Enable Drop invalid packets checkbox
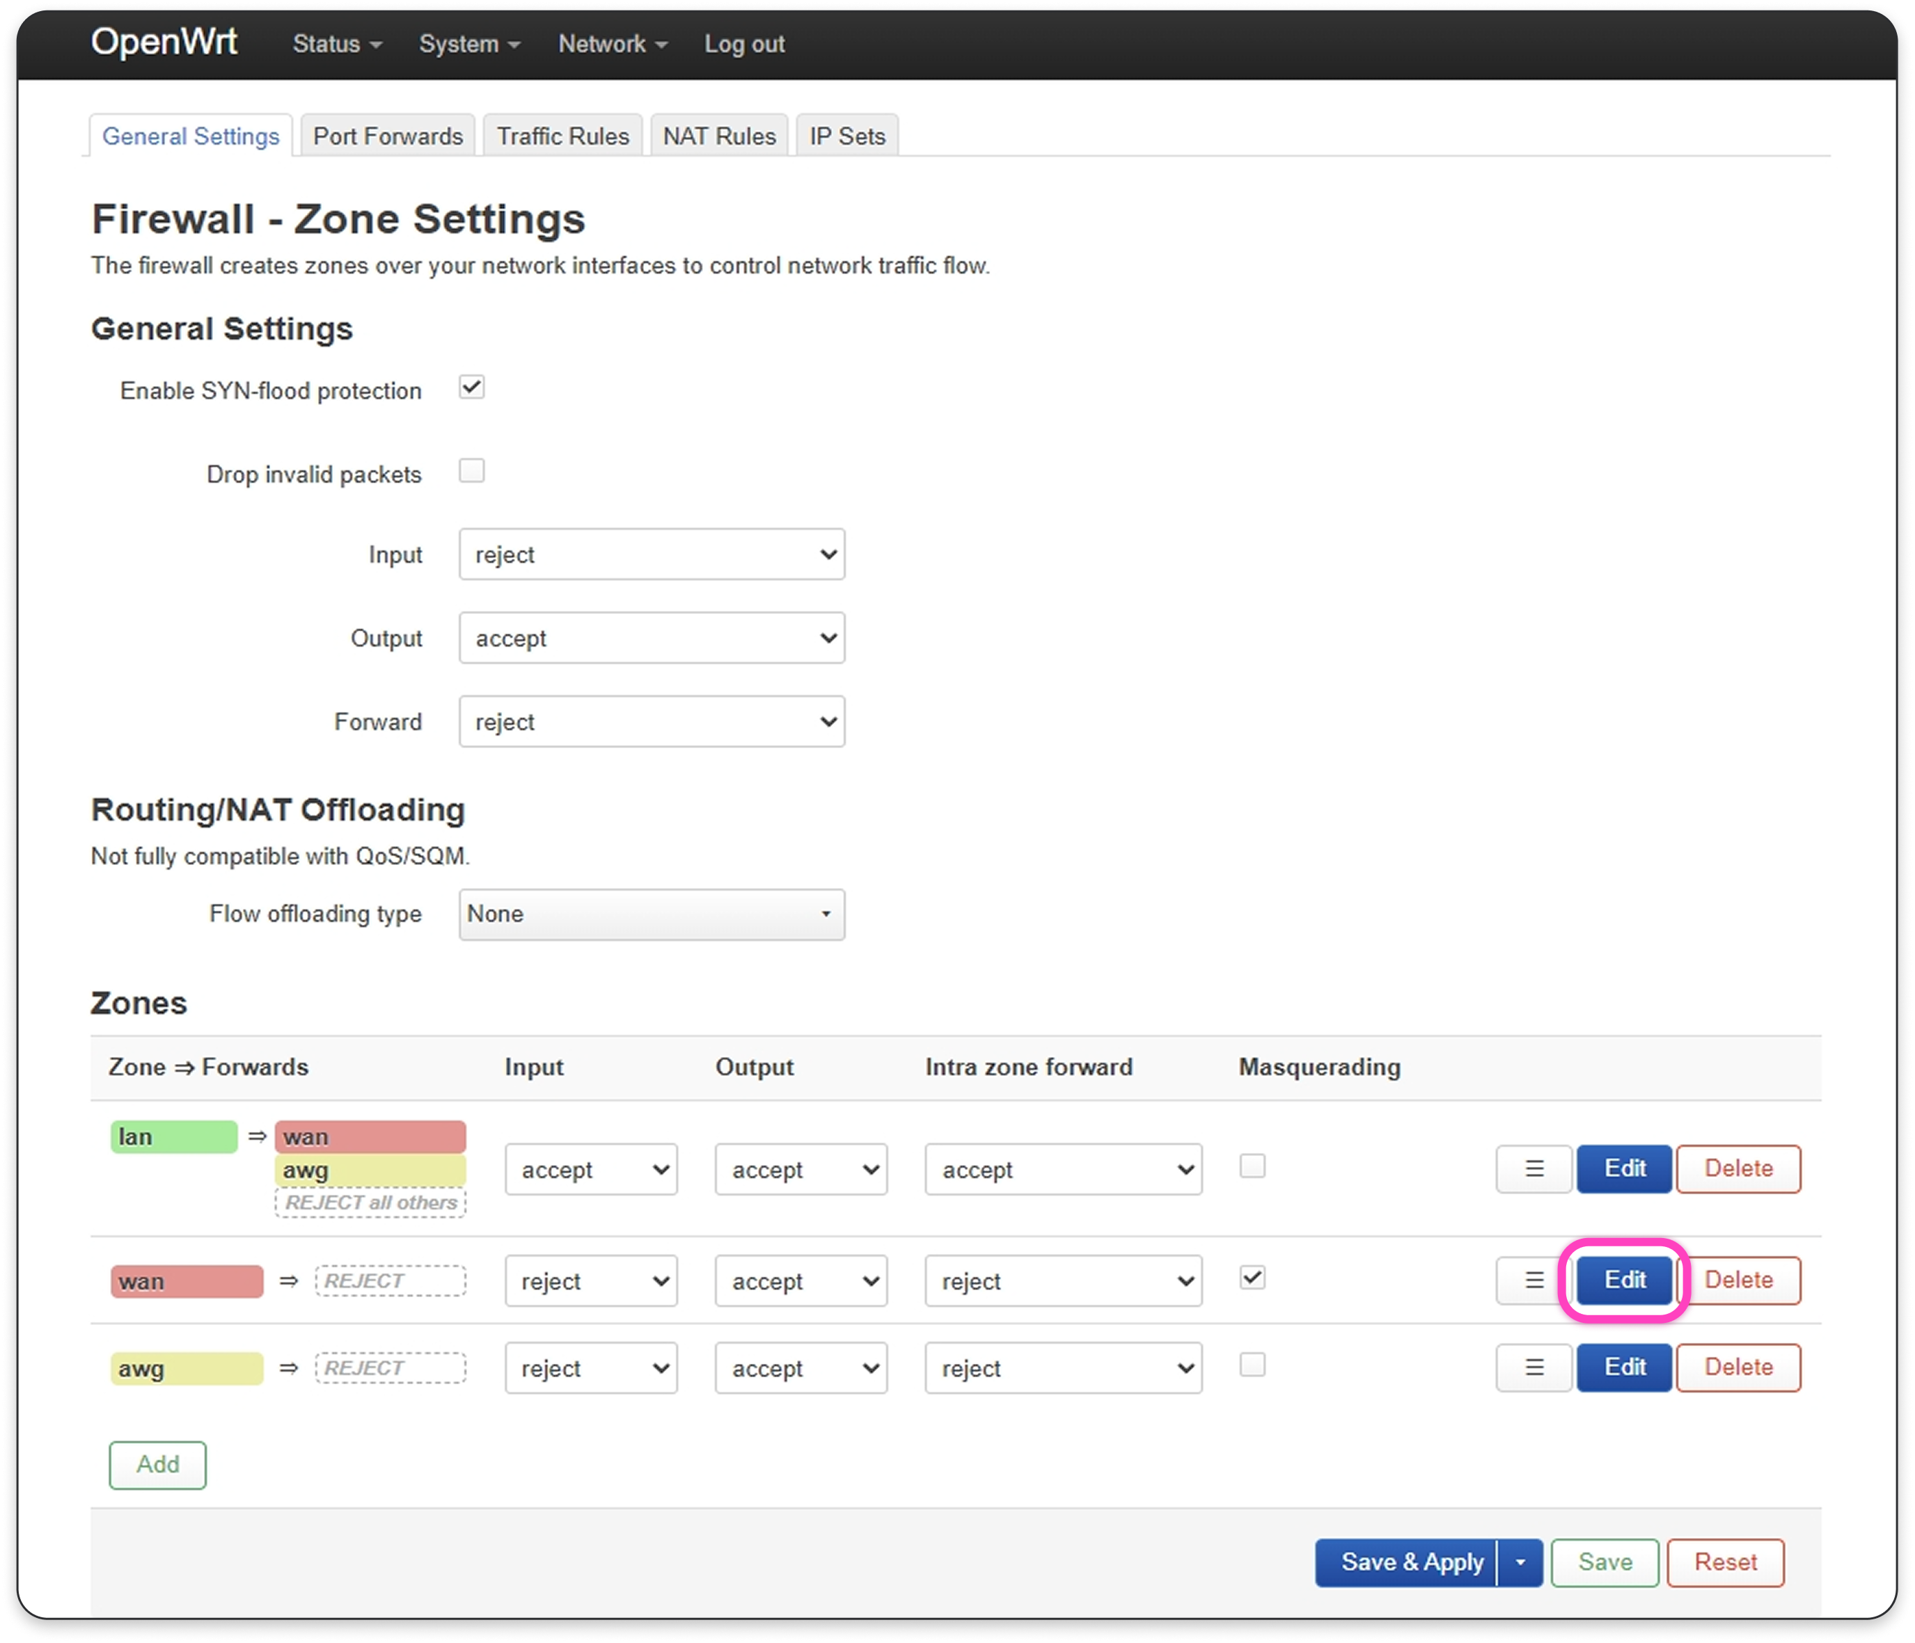This screenshot has height=1643, width=1915. pyautogui.click(x=471, y=470)
